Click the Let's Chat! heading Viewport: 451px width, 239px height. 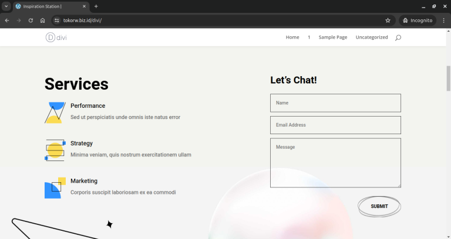click(294, 80)
